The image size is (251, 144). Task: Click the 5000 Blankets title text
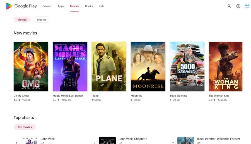[178, 96]
